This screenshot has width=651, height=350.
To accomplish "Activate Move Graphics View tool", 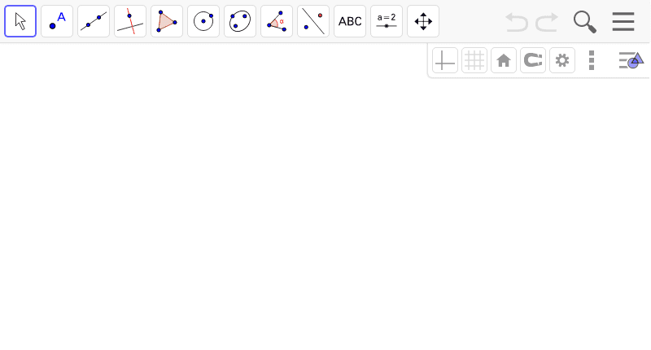I will pyautogui.click(x=423, y=21).
